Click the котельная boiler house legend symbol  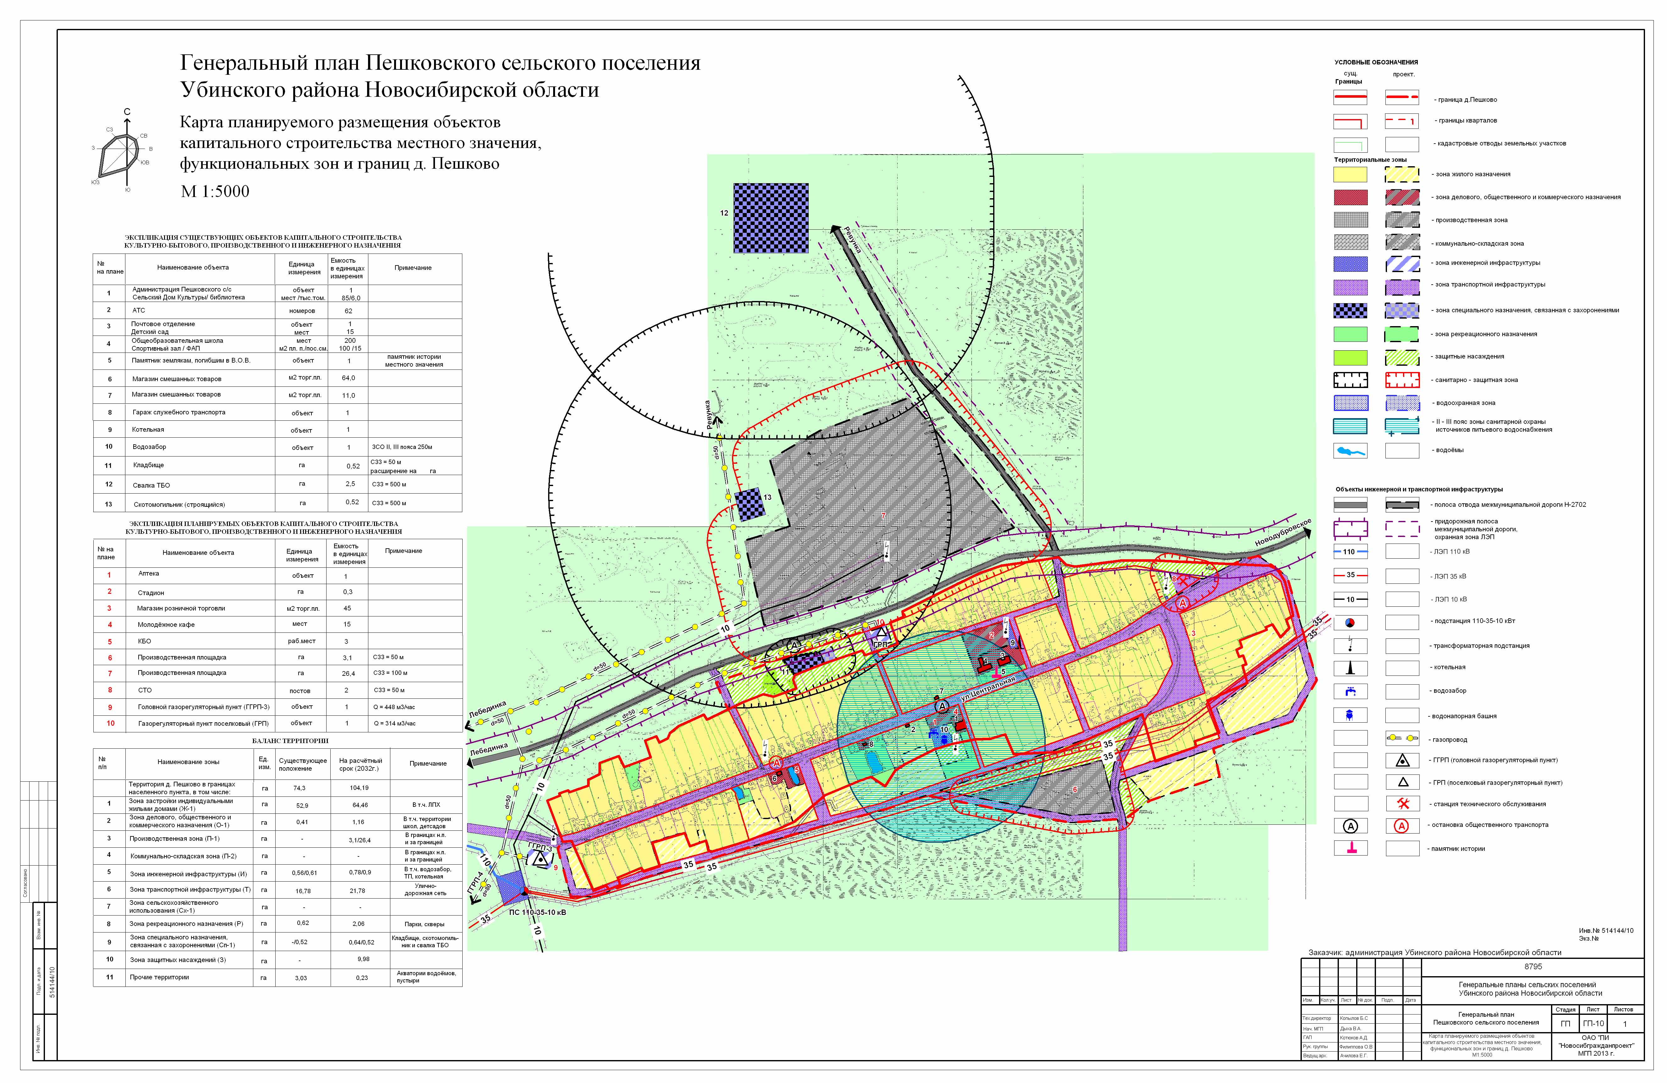[x=1350, y=668]
